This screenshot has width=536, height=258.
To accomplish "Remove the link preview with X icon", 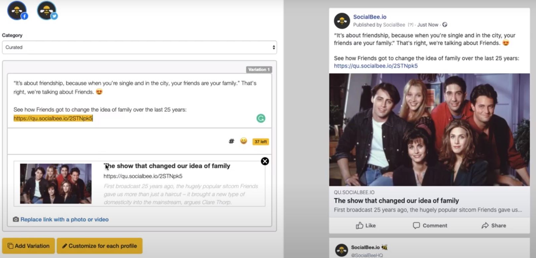I will pyautogui.click(x=265, y=161).
